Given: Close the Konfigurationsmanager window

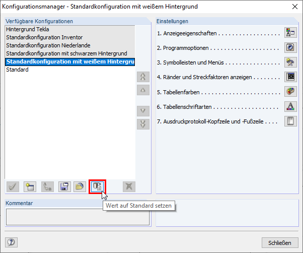Looking at the screenshot, I should click(295, 7).
